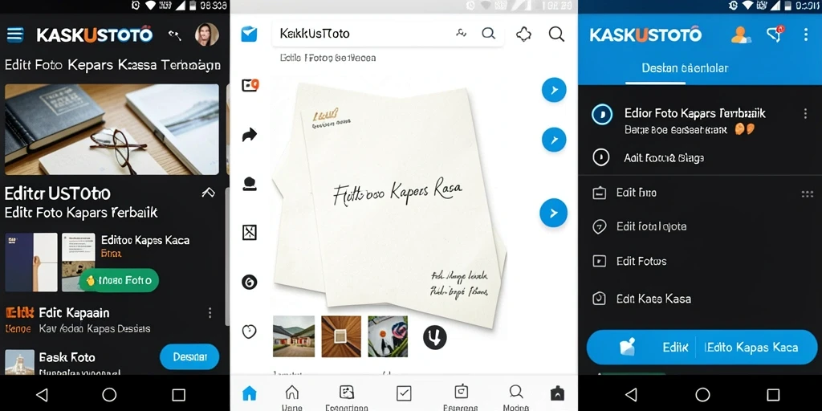This screenshot has height=411, width=822.
Task: Tap the green Inoao Foto button
Action: point(119,280)
